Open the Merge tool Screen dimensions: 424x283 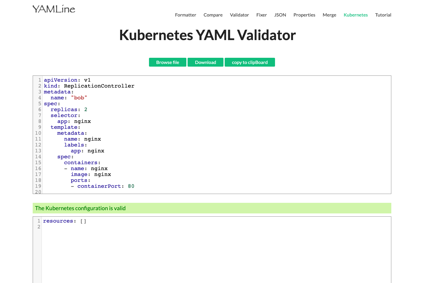(329, 15)
